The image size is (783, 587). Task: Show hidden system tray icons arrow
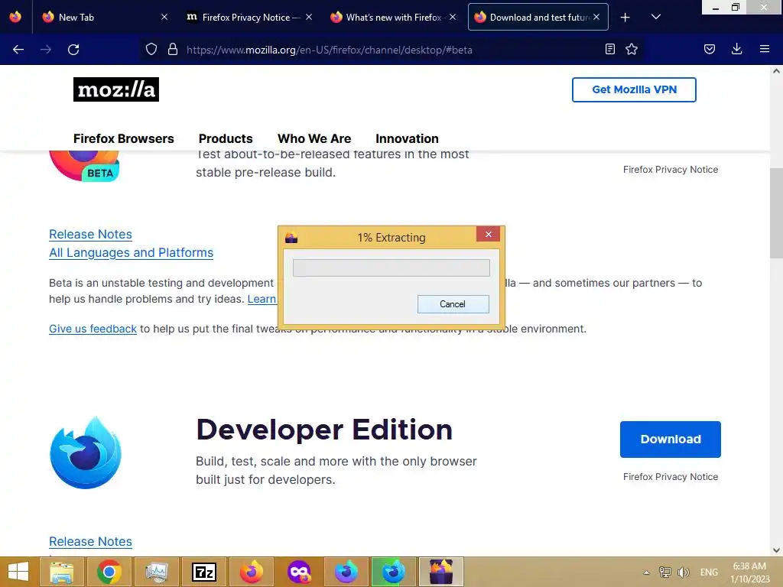coord(646,572)
